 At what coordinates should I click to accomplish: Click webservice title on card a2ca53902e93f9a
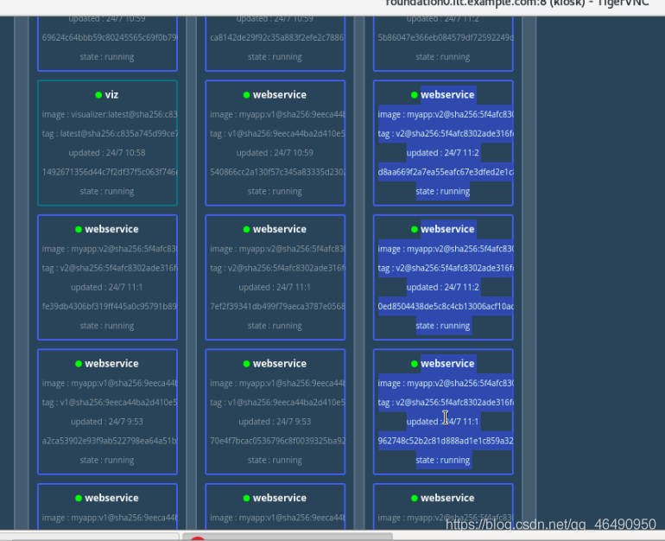pos(111,364)
